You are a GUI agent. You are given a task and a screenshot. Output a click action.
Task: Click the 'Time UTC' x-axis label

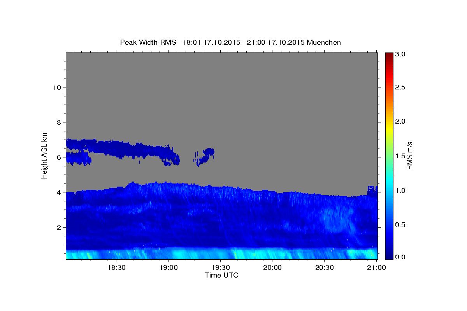(221, 275)
